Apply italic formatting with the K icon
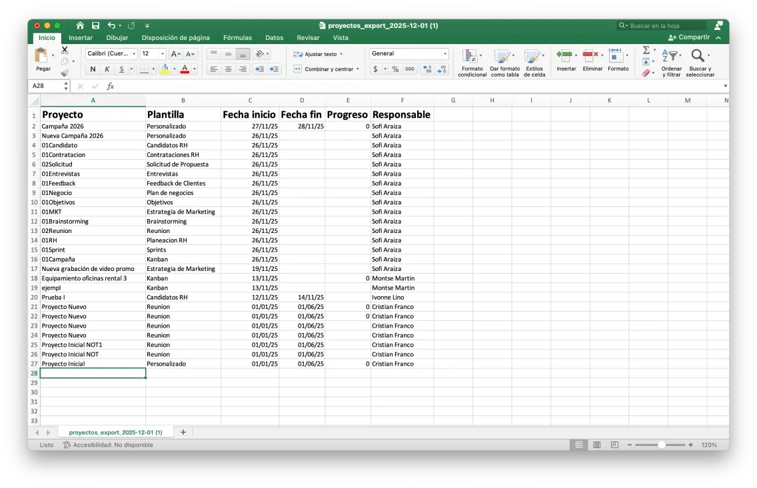This screenshot has height=488, width=757. (107, 69)
